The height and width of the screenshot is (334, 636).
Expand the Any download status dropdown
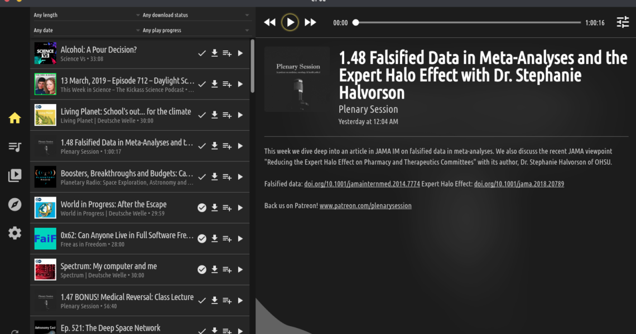coord(194,15)
